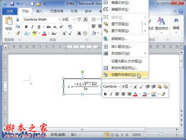Choose Insert Caption menu item

(125, 46)
